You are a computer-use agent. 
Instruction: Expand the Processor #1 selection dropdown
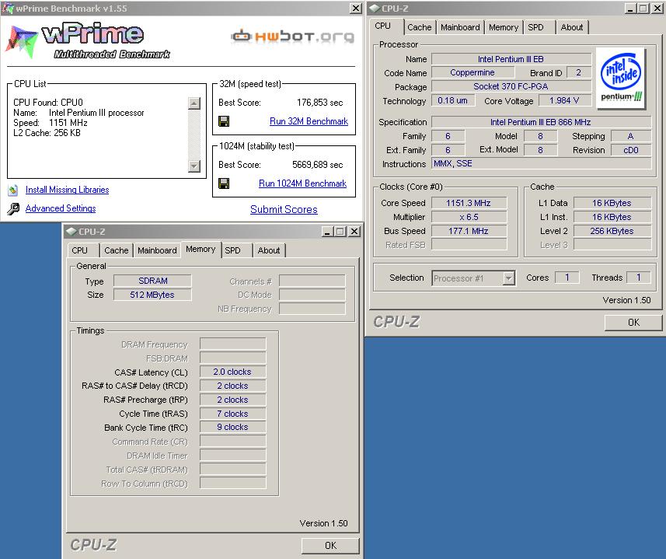tap(508, 278)
